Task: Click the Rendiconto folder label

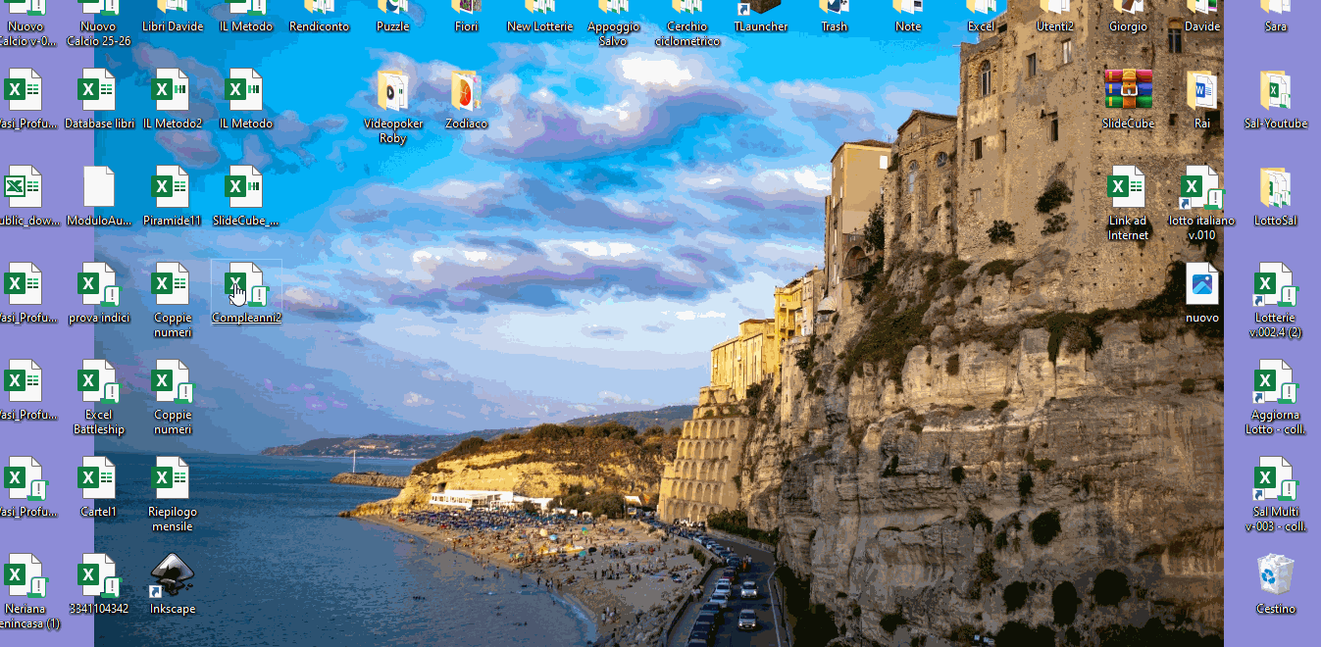Action: pyautogui.click(x=320, y=26)
